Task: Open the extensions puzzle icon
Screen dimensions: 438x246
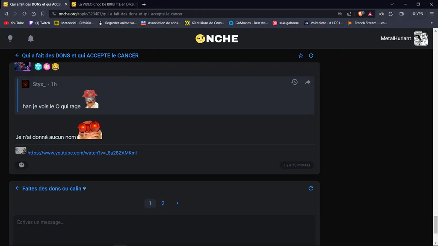Action: pyautogui.click(x=391, y=14)
